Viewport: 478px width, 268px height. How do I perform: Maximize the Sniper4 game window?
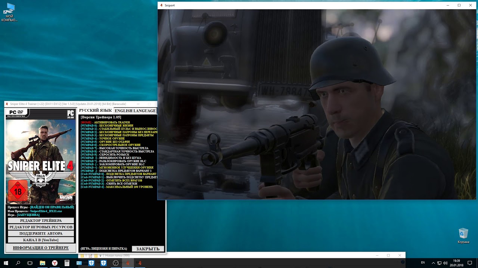pos(459,5)
